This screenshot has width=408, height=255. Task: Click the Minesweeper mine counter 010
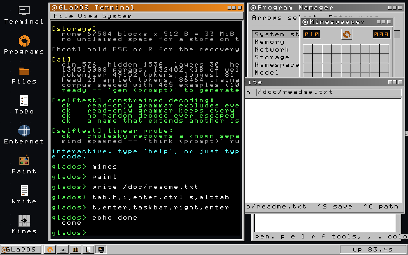coord(312,34)
